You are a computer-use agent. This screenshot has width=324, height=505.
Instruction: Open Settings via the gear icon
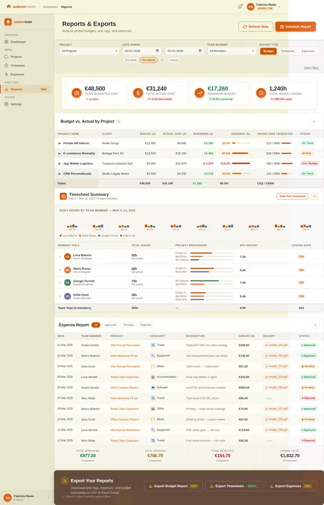pos(6,104)
